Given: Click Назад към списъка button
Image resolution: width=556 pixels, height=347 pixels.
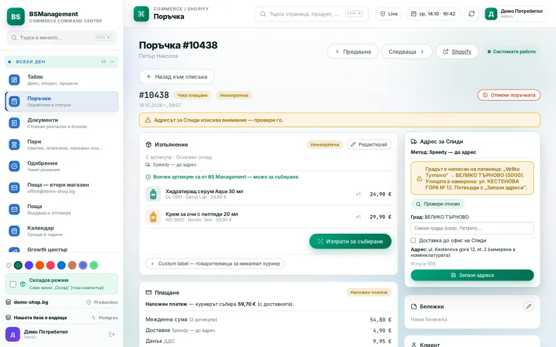Looking at the screenshot, I should tap(177, 76).
